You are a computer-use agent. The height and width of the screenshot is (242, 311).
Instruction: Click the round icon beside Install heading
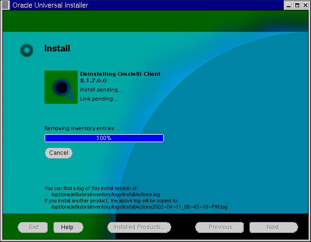[27, 50]
